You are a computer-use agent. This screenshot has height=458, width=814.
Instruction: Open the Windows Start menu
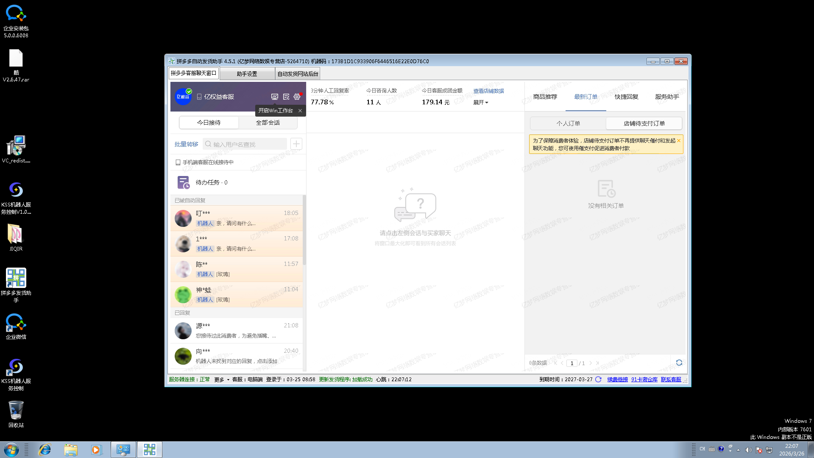(x=11, y=450)
